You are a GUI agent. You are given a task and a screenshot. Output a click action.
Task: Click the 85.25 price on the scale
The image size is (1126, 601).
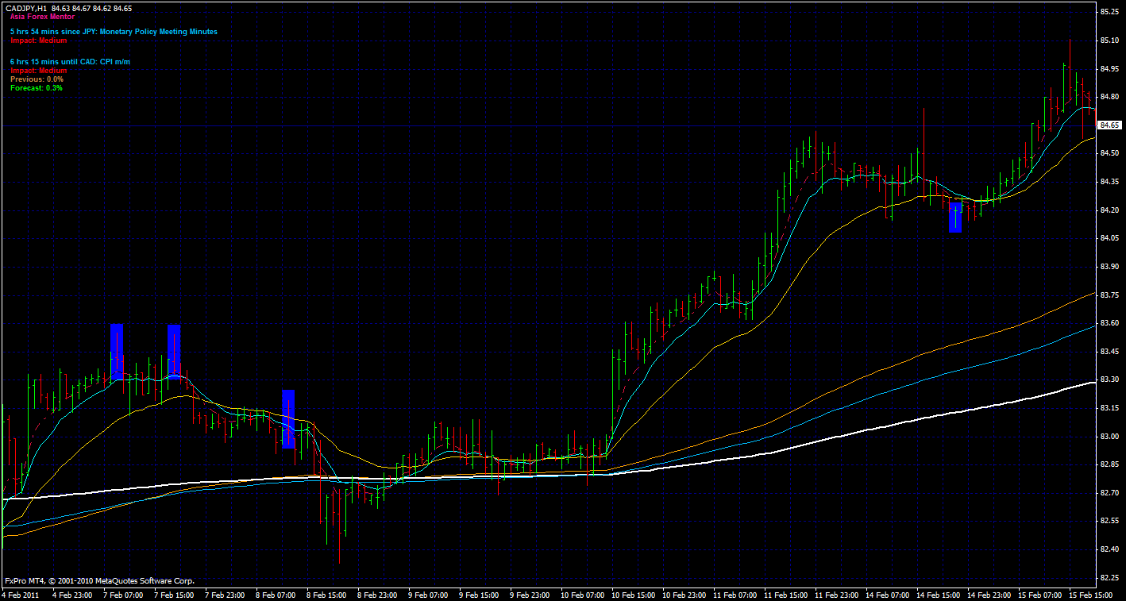click(1109, 12)
